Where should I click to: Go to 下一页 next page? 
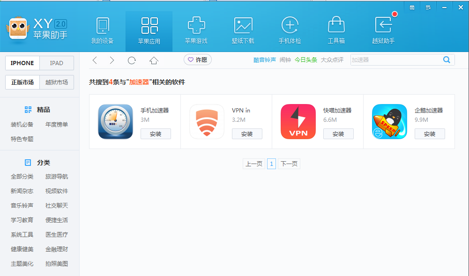[289, 164]
